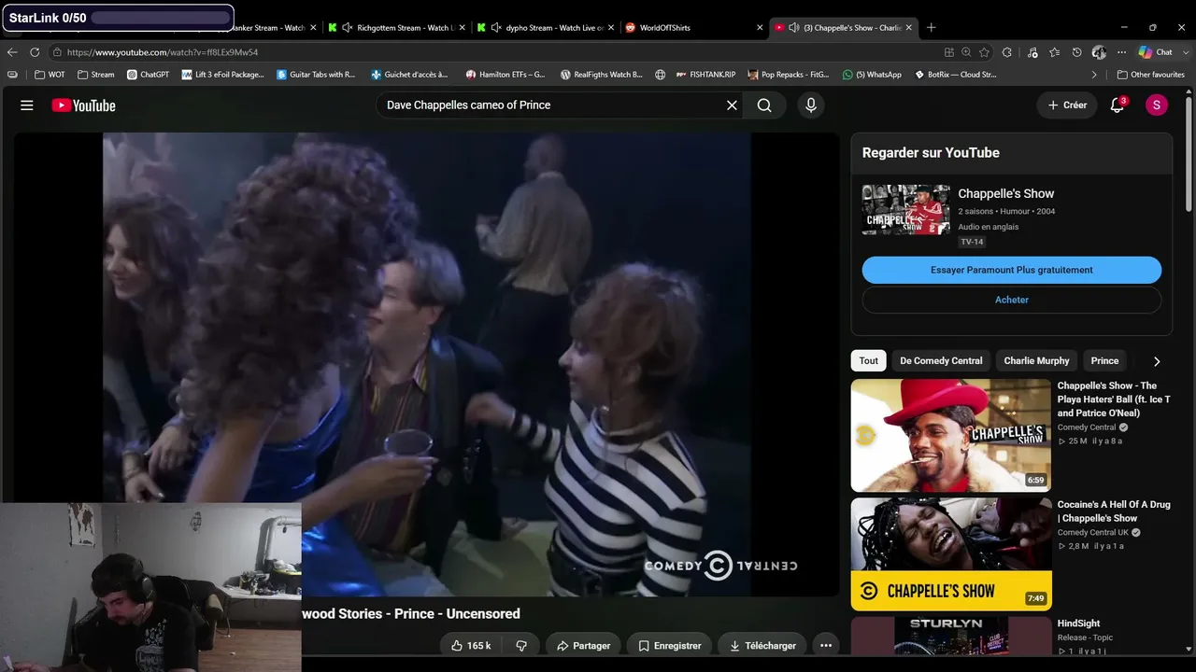Show more filter chips arrow

click(x=1157, y=361)
